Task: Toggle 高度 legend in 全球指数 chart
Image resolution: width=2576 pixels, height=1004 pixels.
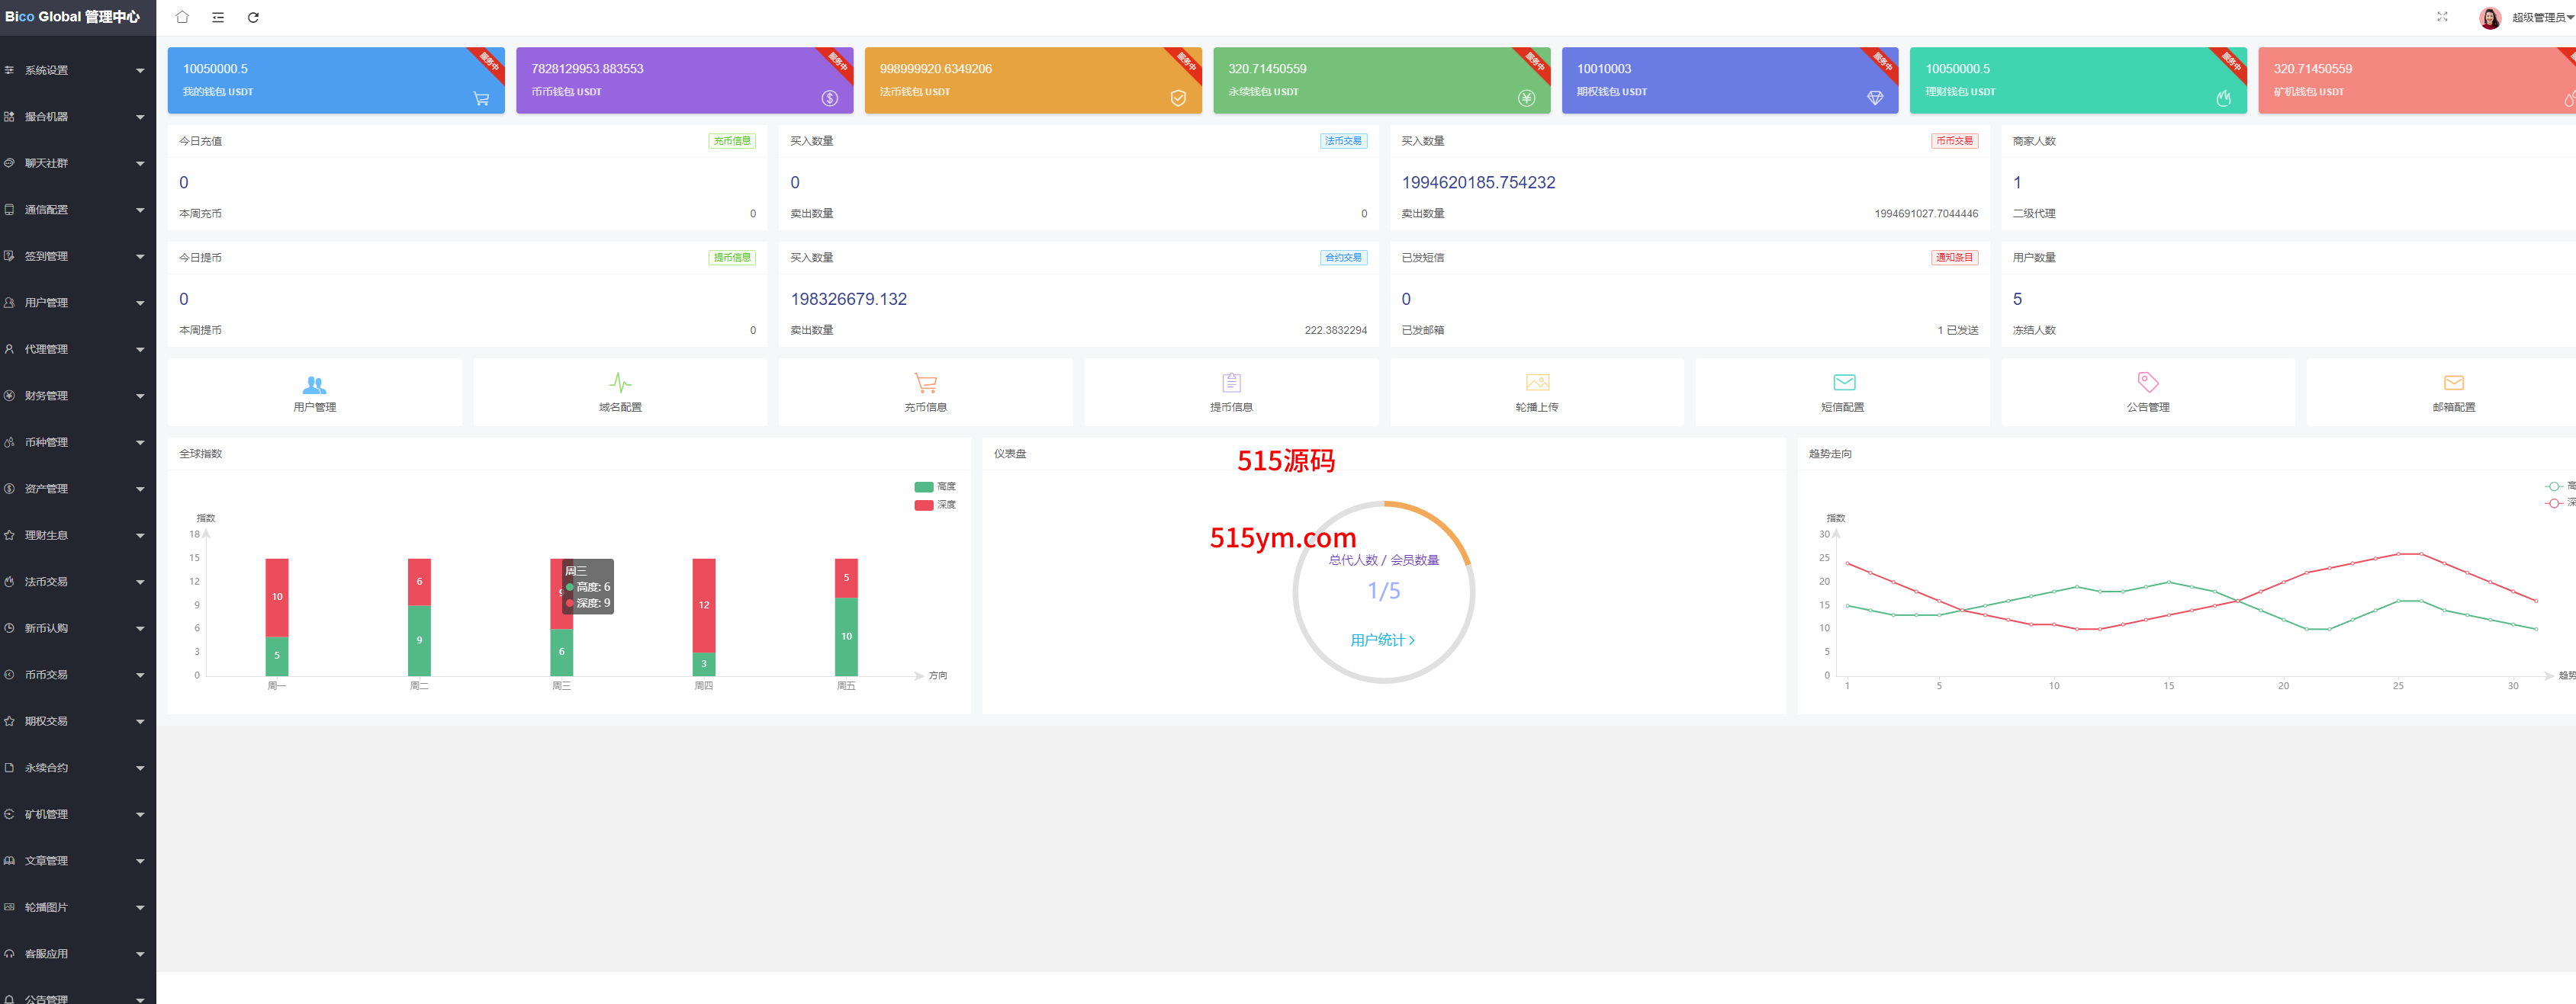Action: (x=934, y=486)
